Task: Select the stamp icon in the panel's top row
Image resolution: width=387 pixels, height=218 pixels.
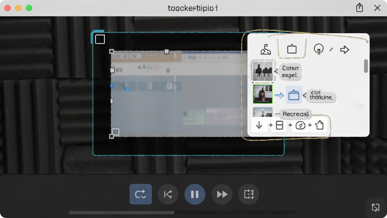Action: [266, 49]
